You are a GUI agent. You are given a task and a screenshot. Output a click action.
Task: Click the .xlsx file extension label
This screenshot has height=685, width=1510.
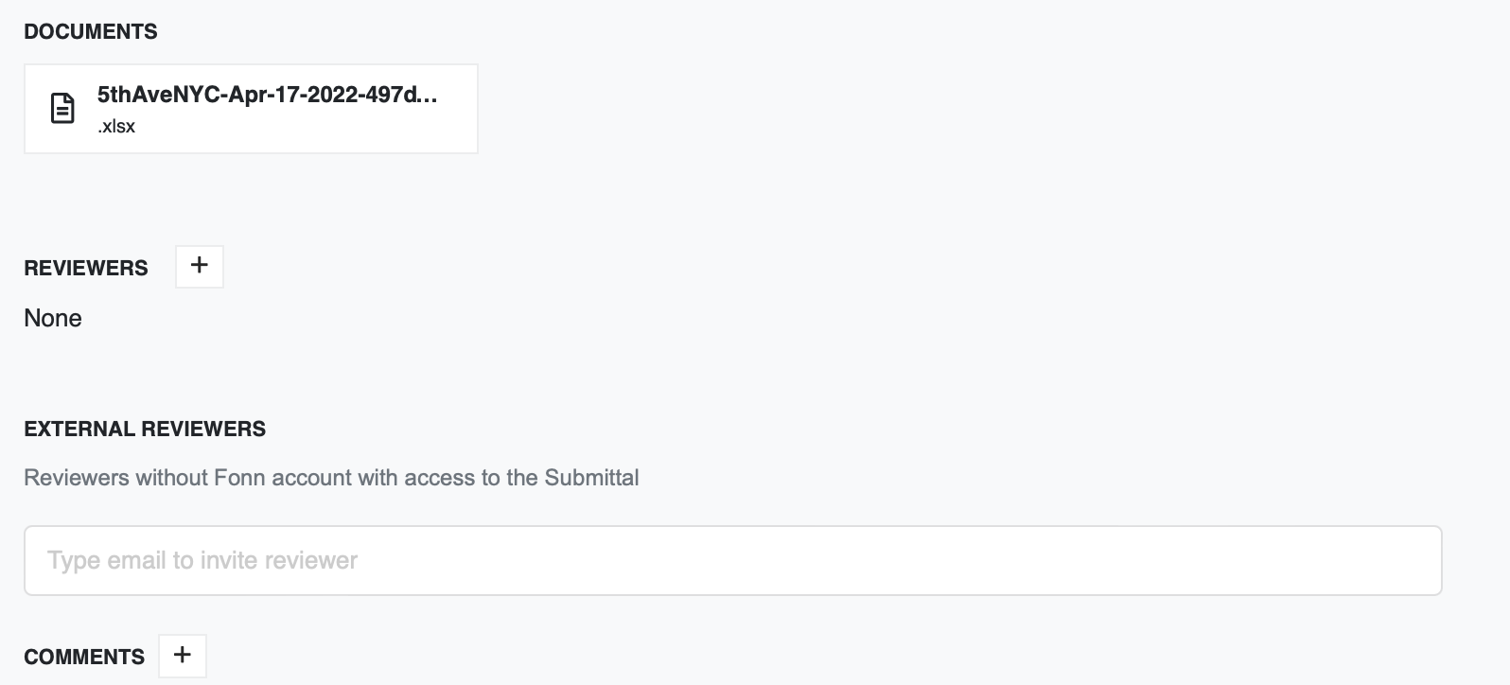coord(116,127)
